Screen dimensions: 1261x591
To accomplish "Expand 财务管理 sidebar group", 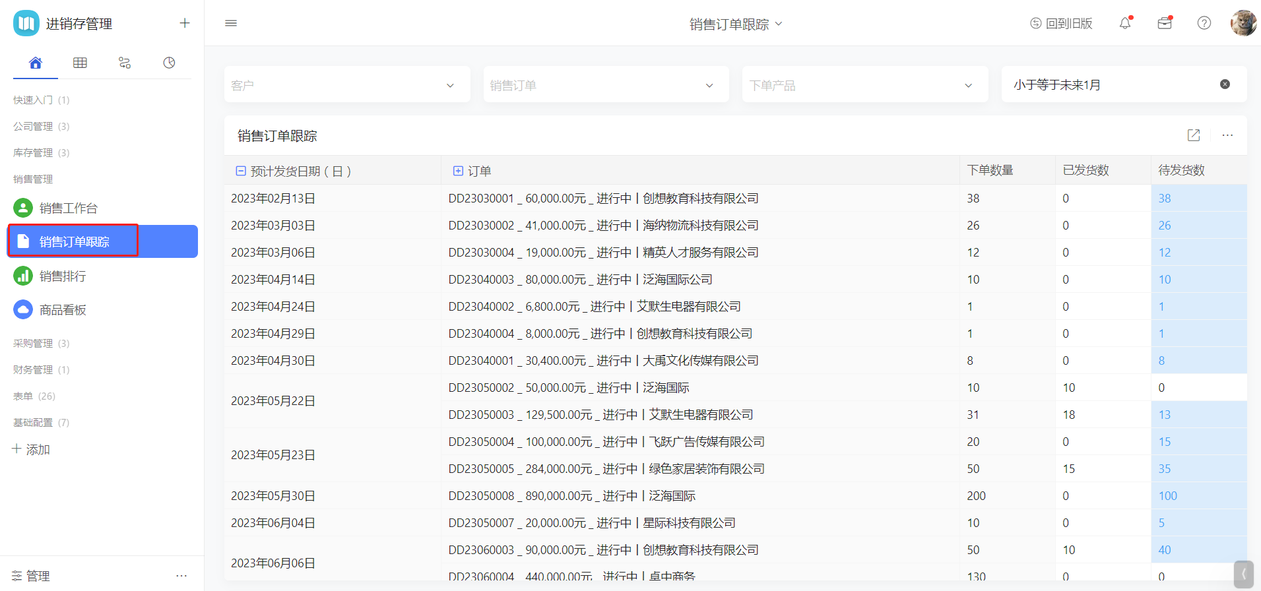I will 41,369.
